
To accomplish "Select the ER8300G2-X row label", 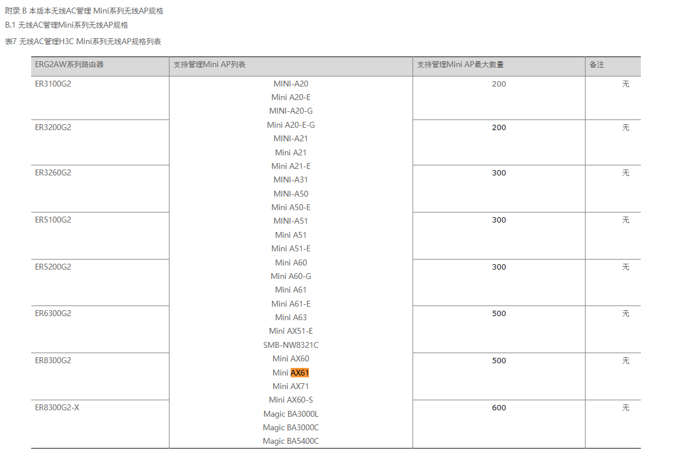I will (57, 407).
